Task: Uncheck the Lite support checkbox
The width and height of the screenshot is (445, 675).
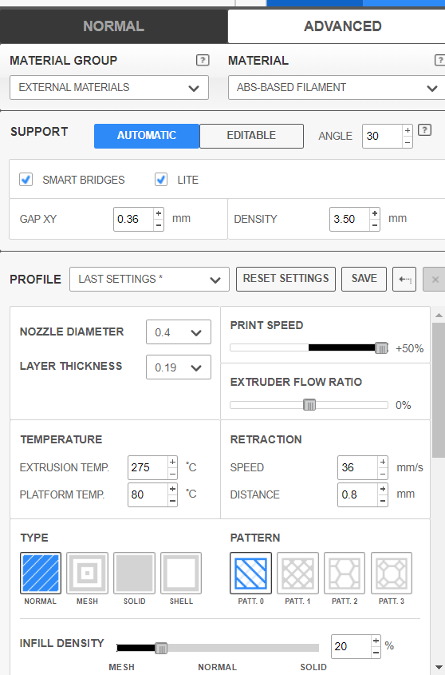Action: click(x=161, y=180)
